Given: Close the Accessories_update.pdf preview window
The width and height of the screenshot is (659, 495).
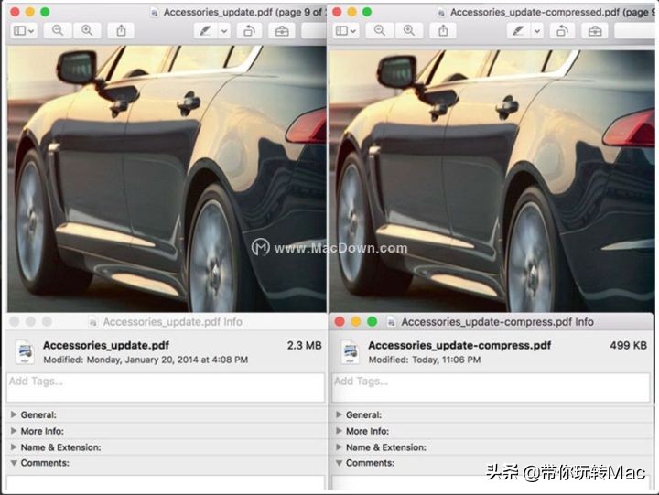Looking at the screenshot, I should pos(15,12).
